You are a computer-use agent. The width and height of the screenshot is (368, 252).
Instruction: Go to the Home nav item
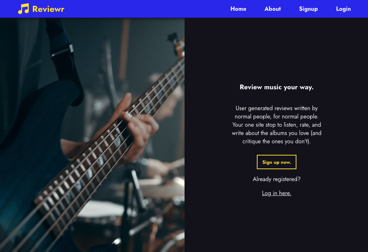pyautogui.click(x=238, y=9)
